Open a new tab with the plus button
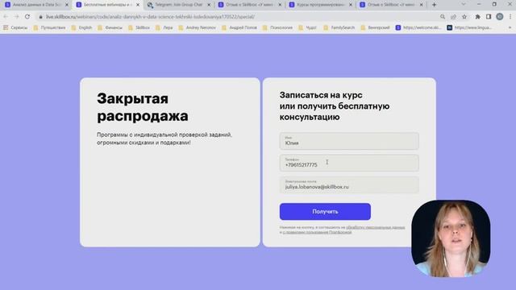 [x=434, y=5]
